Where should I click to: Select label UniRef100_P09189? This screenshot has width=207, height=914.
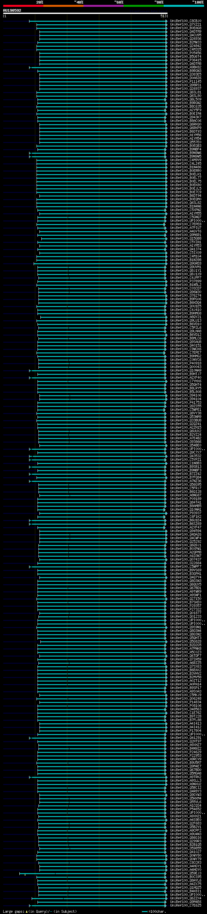(185, 499)
